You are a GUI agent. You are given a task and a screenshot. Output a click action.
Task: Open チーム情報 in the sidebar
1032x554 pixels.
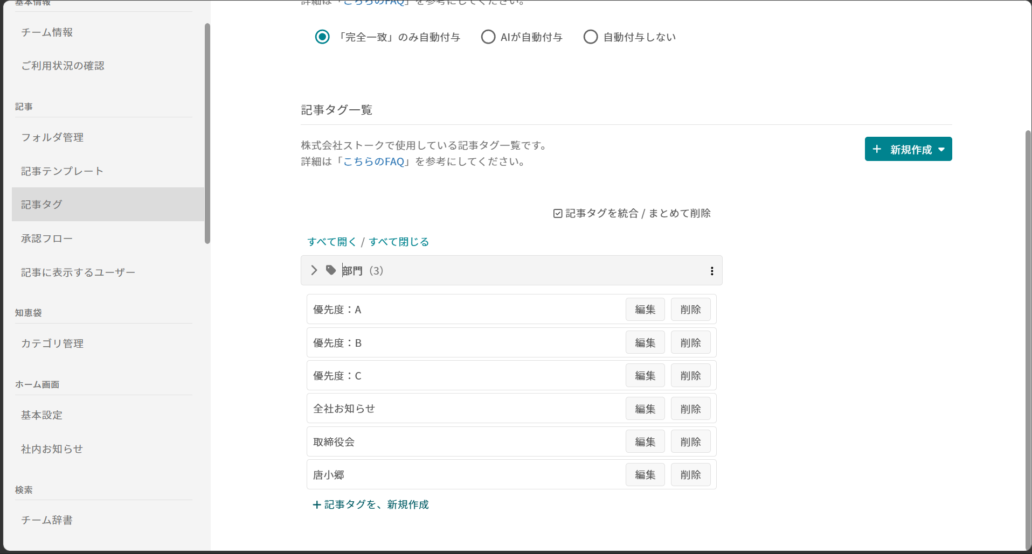click(x=47, y=32)
